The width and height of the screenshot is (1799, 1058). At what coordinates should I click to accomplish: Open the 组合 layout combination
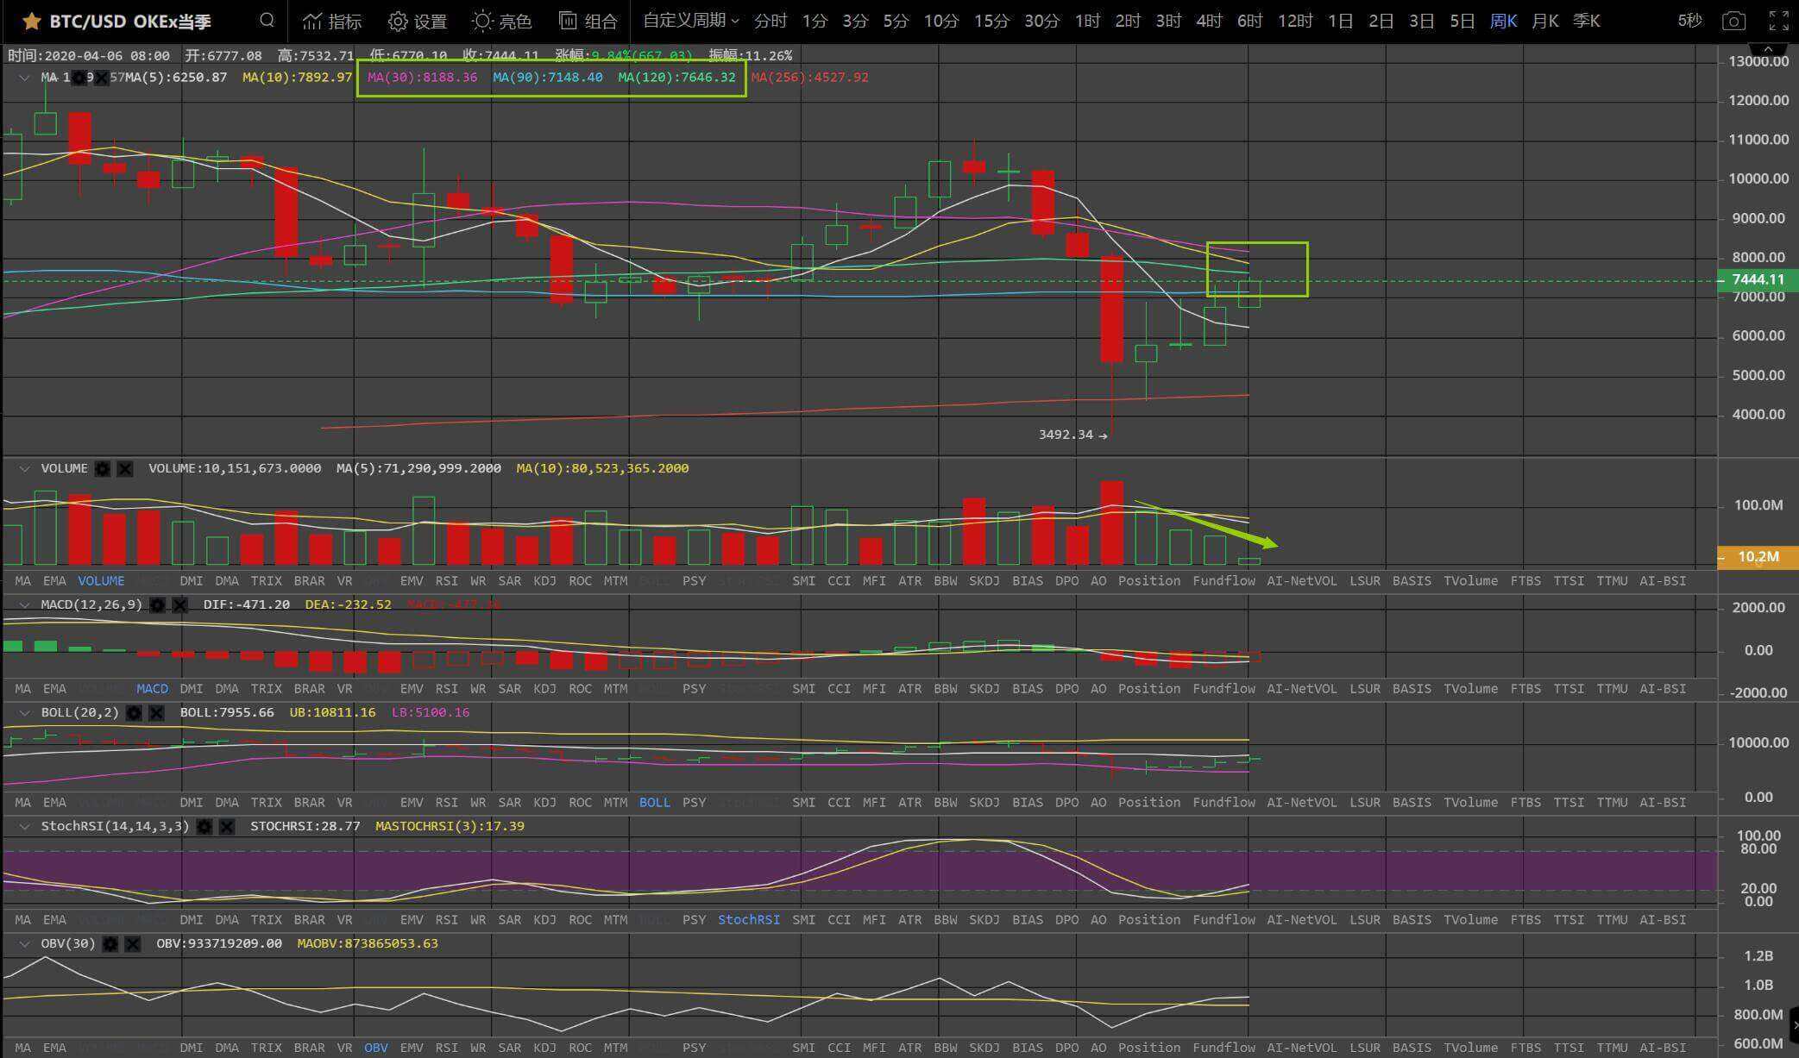pyautogui.click(x=588, y=21)
